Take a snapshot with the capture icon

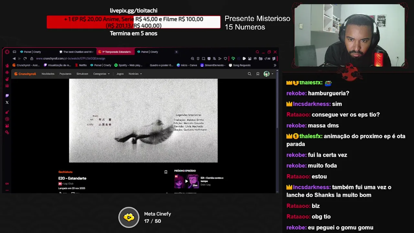(x=203, y=59)
